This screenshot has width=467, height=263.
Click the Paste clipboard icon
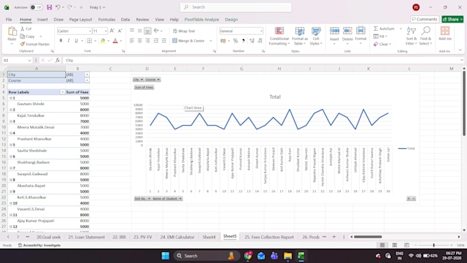(12, 31)
